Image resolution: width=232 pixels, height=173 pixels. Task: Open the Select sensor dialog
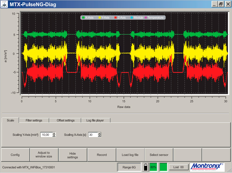tap(159, 155)
